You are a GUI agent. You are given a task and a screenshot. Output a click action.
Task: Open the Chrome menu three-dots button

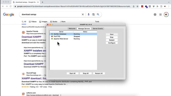169,6
